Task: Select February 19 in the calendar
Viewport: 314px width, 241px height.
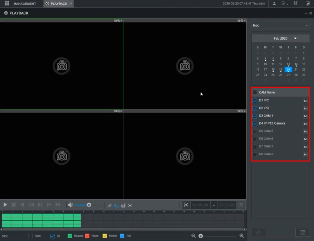Action: tap(280, 69)
